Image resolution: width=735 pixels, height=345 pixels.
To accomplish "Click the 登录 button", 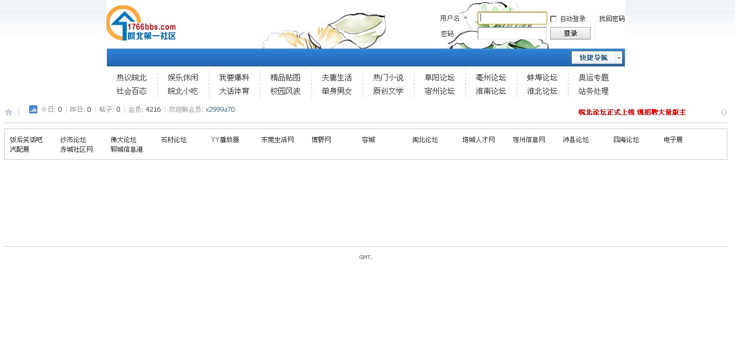I will click(570, 33).
